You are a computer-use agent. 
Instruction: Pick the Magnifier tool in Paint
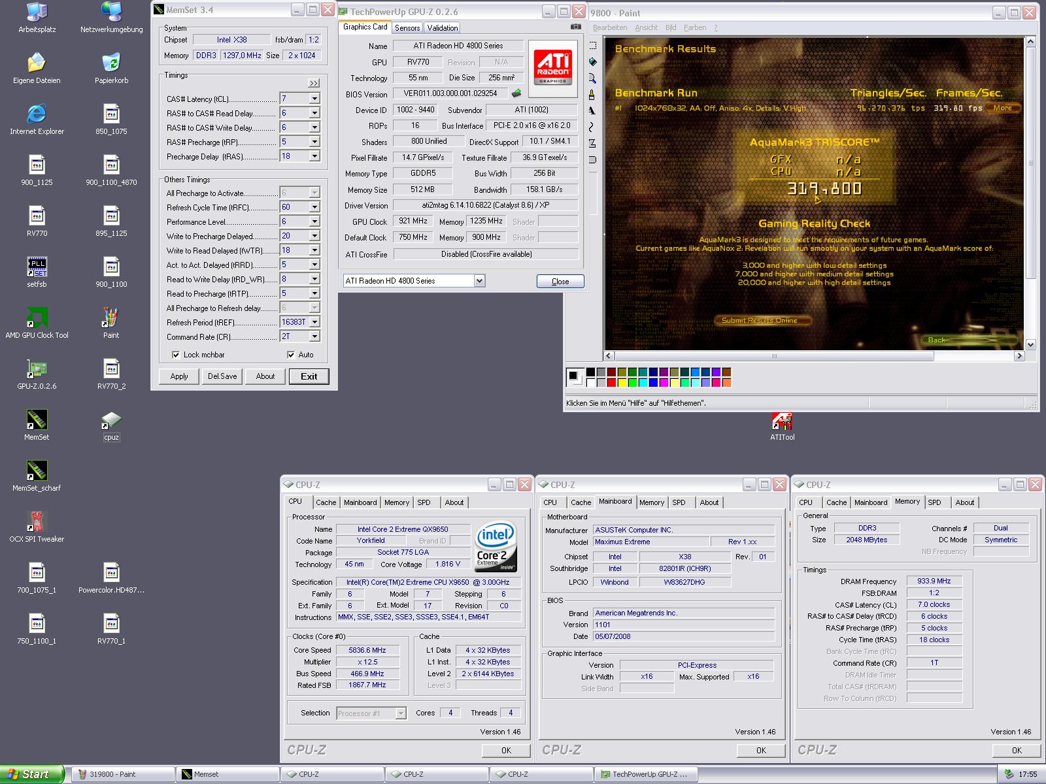(592, 78)
